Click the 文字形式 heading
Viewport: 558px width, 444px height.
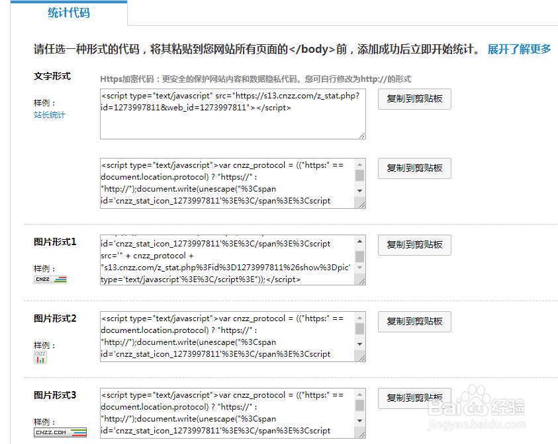click(52, 77)
